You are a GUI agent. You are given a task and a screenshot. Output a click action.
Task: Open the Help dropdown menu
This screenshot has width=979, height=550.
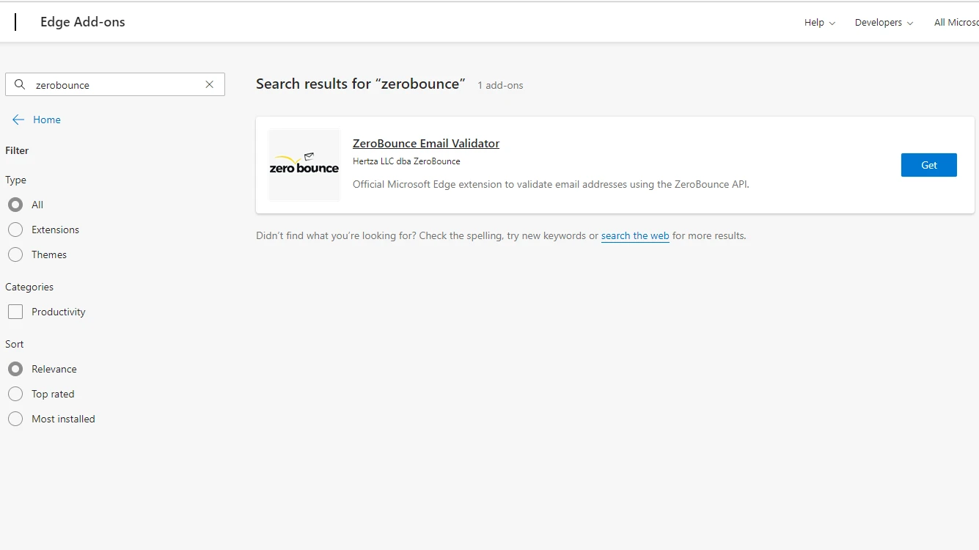point(819,22)
